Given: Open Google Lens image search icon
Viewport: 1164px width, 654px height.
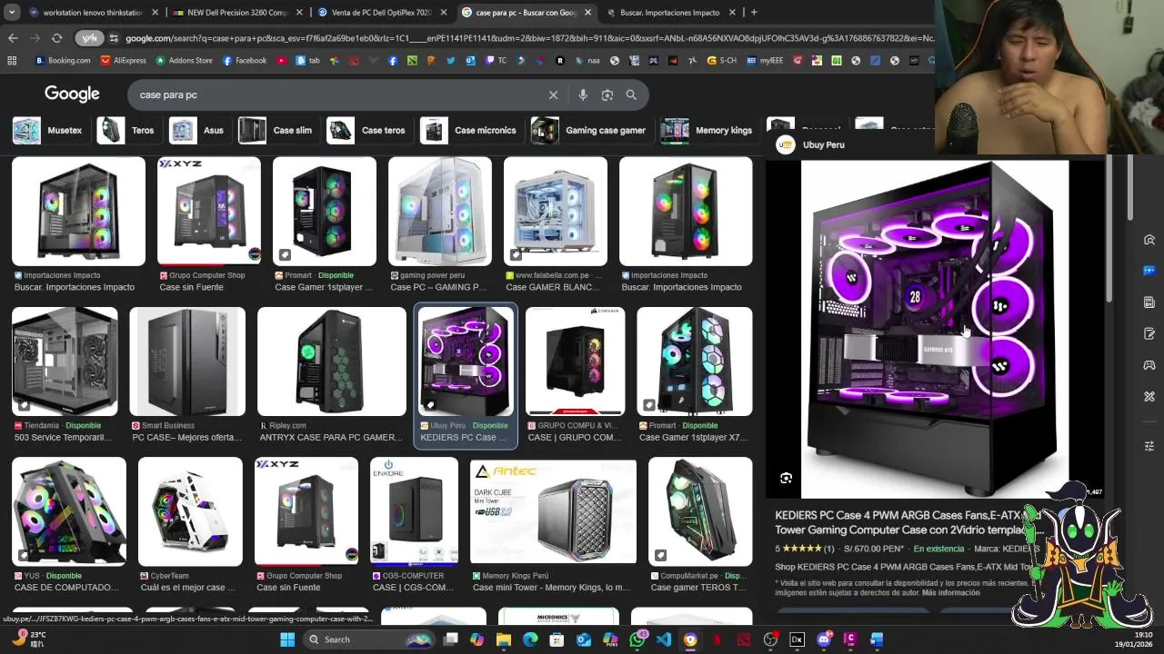Looking at the screenshot, I should [607, 94].
